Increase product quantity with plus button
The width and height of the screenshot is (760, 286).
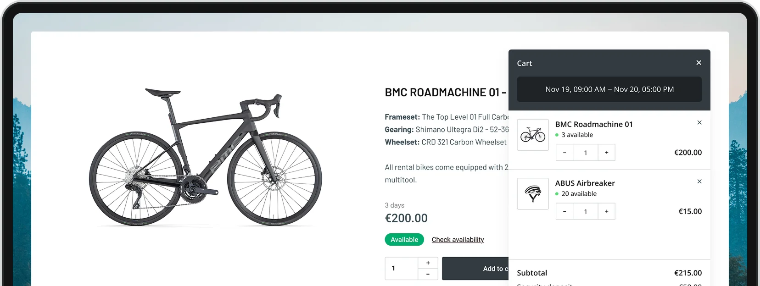tap(428, 263)
